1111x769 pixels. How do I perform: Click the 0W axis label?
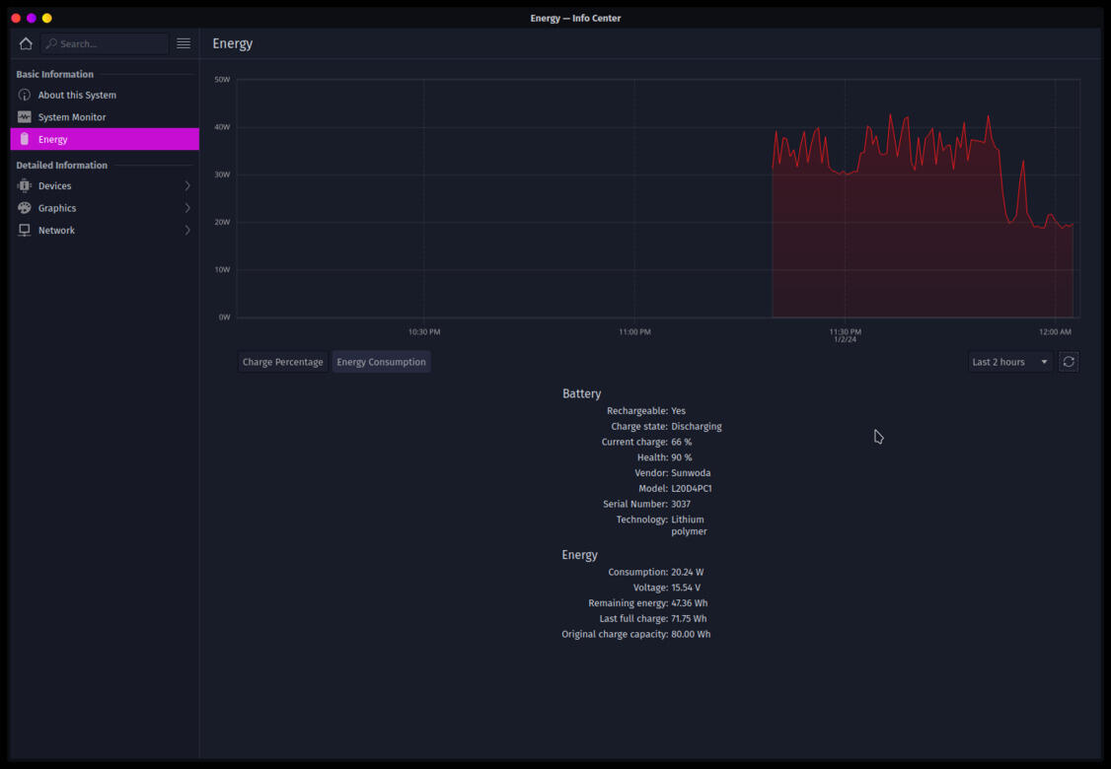(x=225, y=317)
